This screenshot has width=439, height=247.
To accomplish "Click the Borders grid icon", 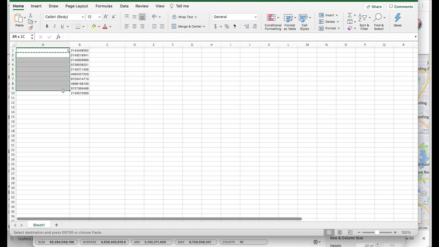I will click(x=78, y=26).
